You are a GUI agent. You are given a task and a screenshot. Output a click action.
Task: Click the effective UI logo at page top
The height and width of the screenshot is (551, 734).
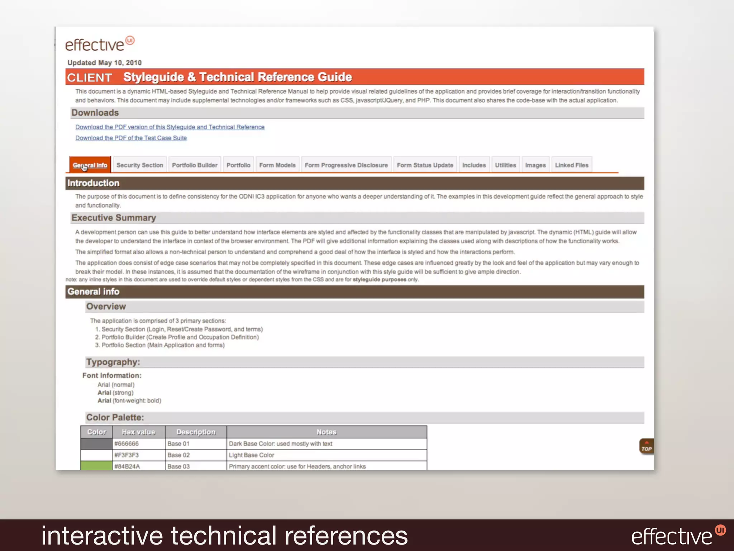pos(100,44)
